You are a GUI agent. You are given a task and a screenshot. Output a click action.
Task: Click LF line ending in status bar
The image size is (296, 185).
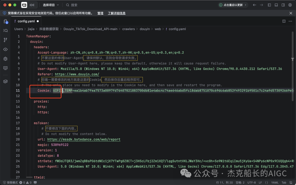[x=260, y=183]
